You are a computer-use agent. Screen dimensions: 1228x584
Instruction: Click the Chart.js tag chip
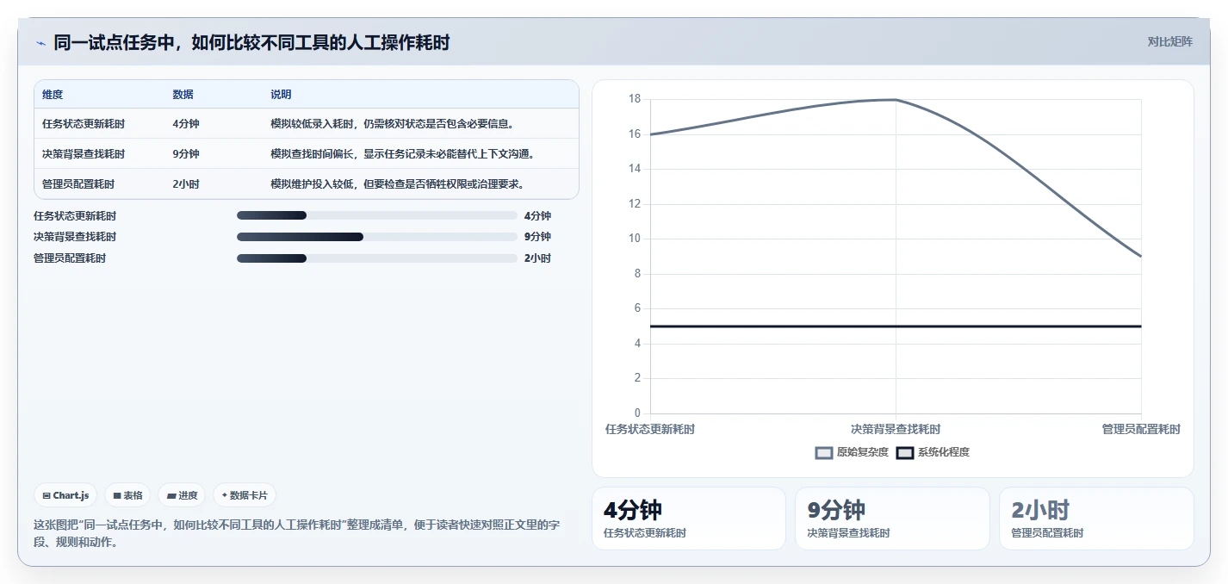(66, 495)
